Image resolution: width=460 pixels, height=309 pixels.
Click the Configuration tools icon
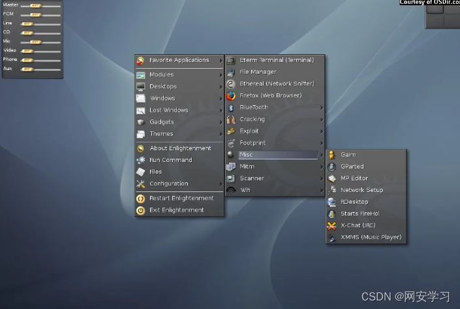140,184
